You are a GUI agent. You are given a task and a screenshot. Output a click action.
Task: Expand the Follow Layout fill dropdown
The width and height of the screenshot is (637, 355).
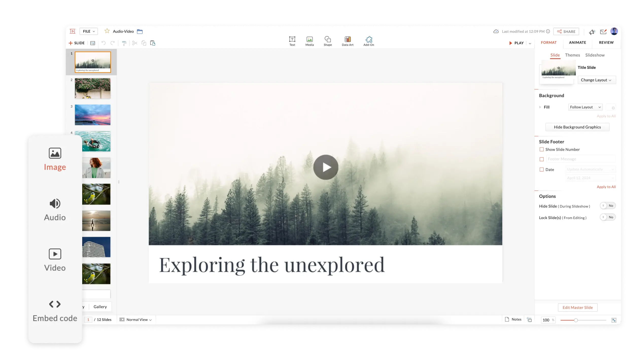click(x=585, y=107)
